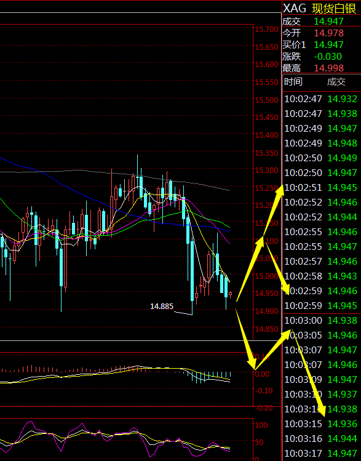Click the 14.885 low price label on chart
Screen dimensions: 361x461
point(162,307)
